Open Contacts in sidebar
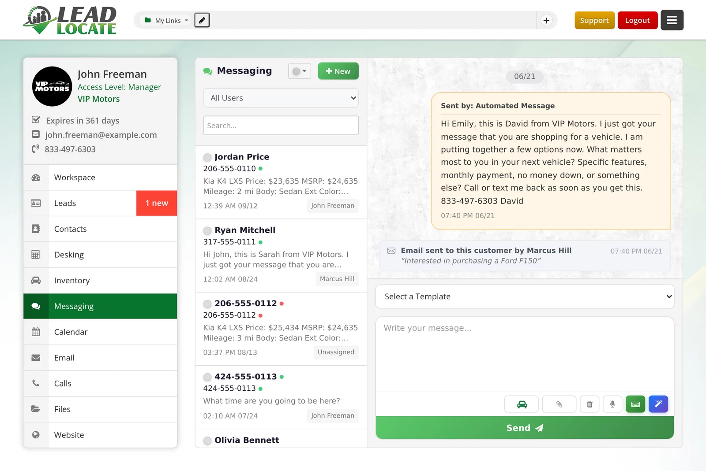This screenshot has width=706, height=471. (x=100, y=229)
